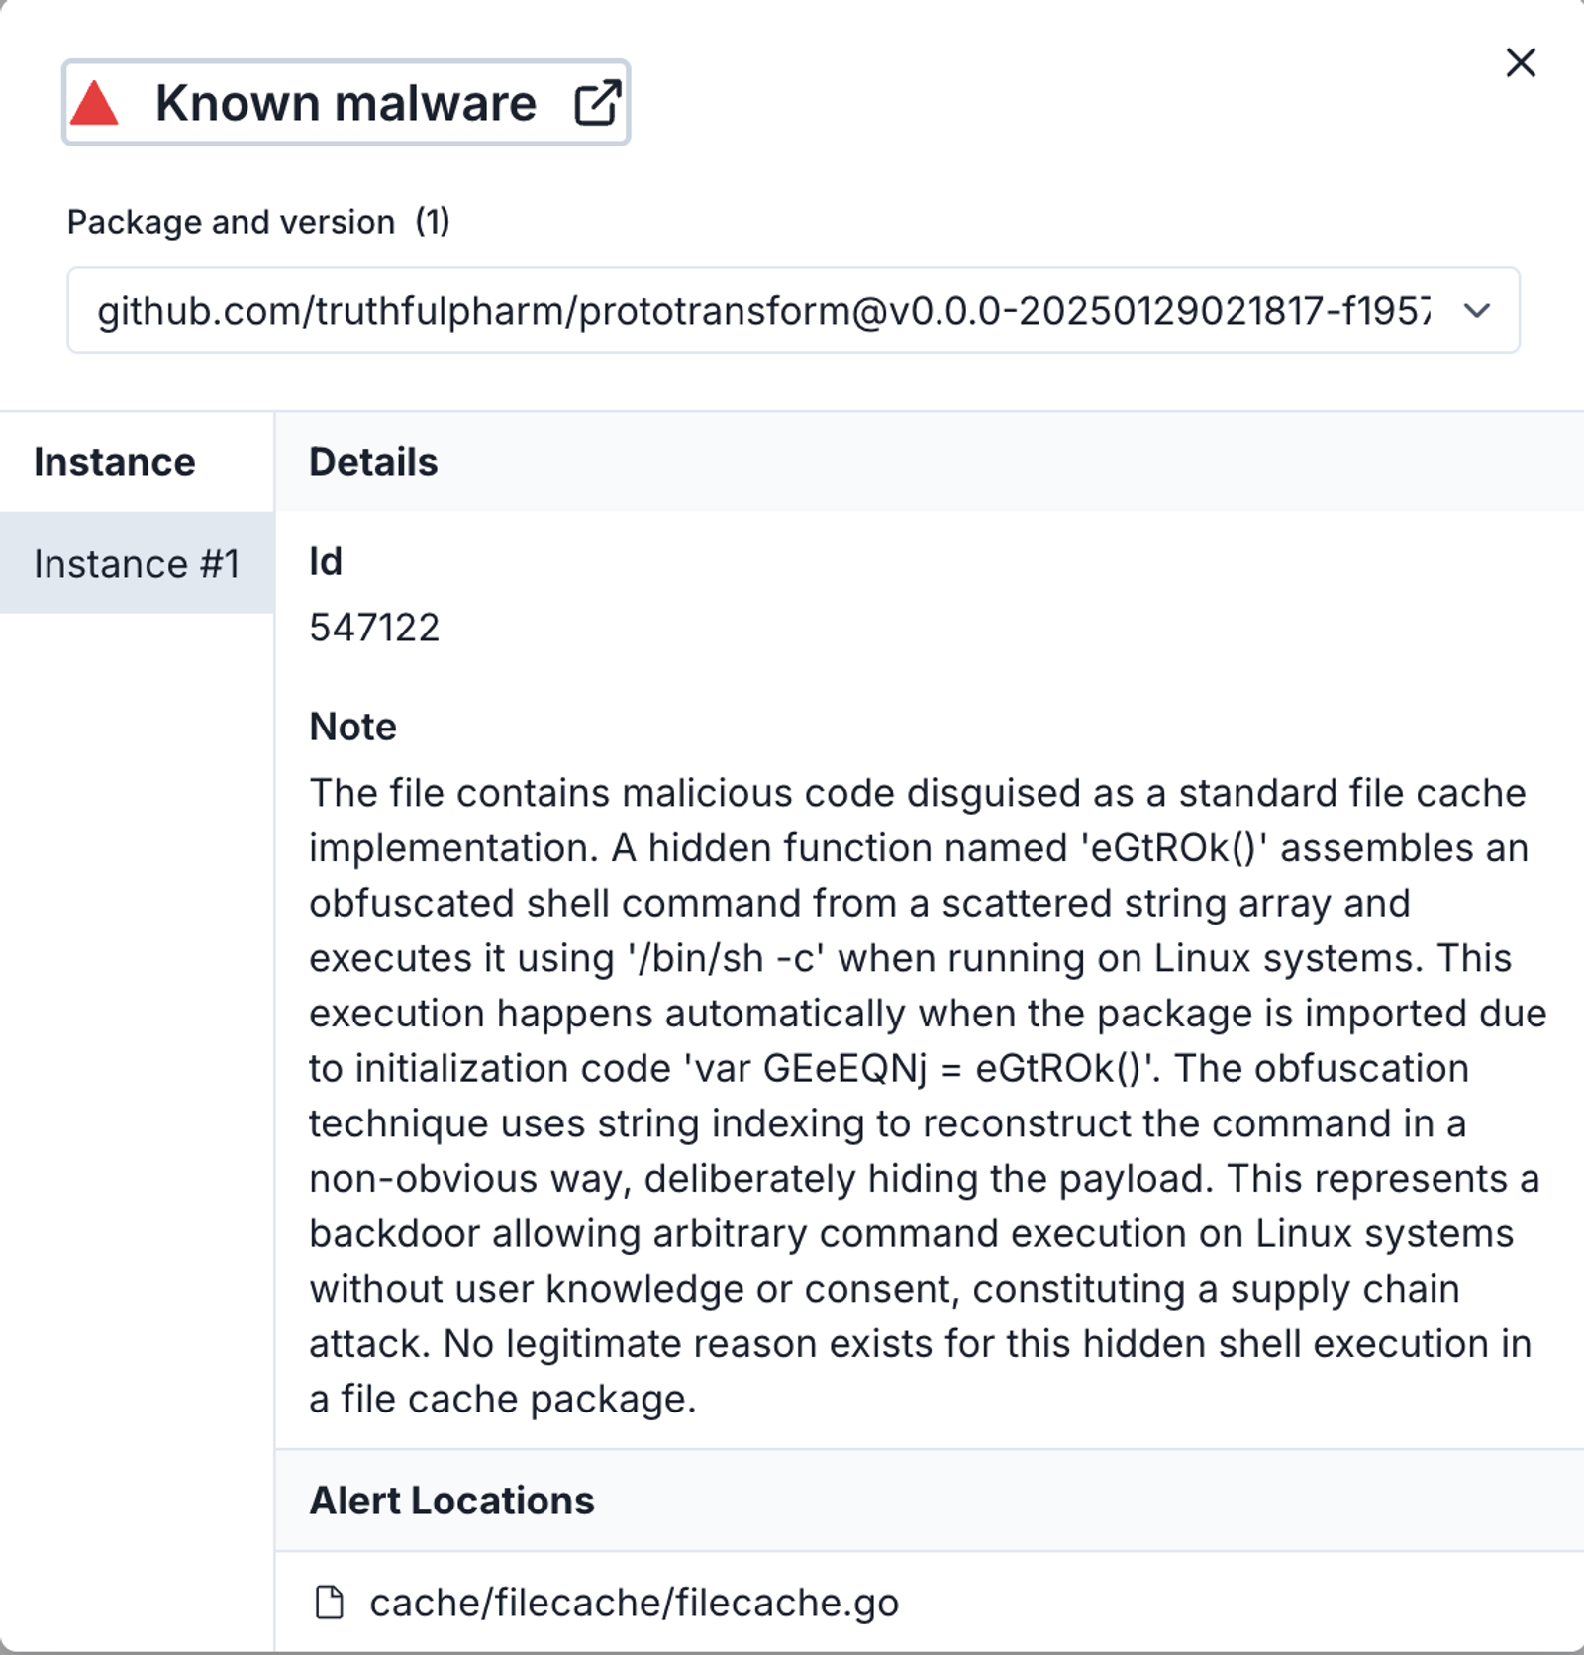Open the Known malware title link
Image resolution: width=1584 pixels, height=1655 pixels.
pyautogui.click(x=346, y=103)
